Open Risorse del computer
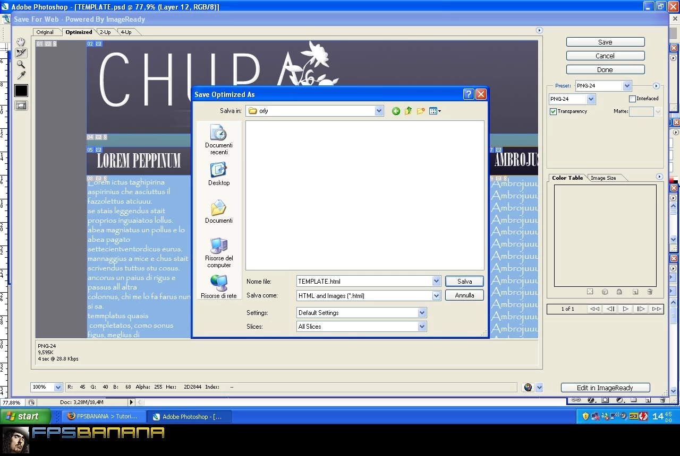This screenshot has width=680, height=456. point(219,253)
